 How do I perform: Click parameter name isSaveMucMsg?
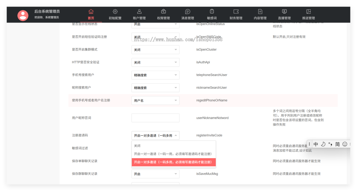point(207,173)
